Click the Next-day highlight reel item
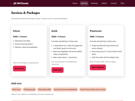The height and width of the screenshot is (101, 135). pyautogui.click(x=67, y=53)
